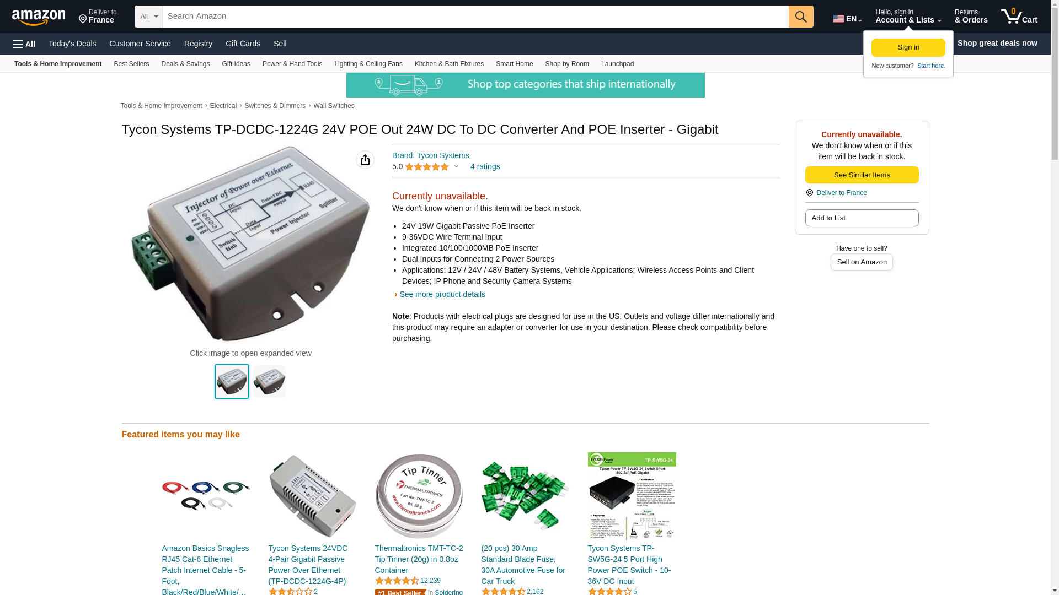This screenshot has height=595, width=1059.
Task: Open Today's Deals in navigation bar
Action: click(x=72, y=44)
